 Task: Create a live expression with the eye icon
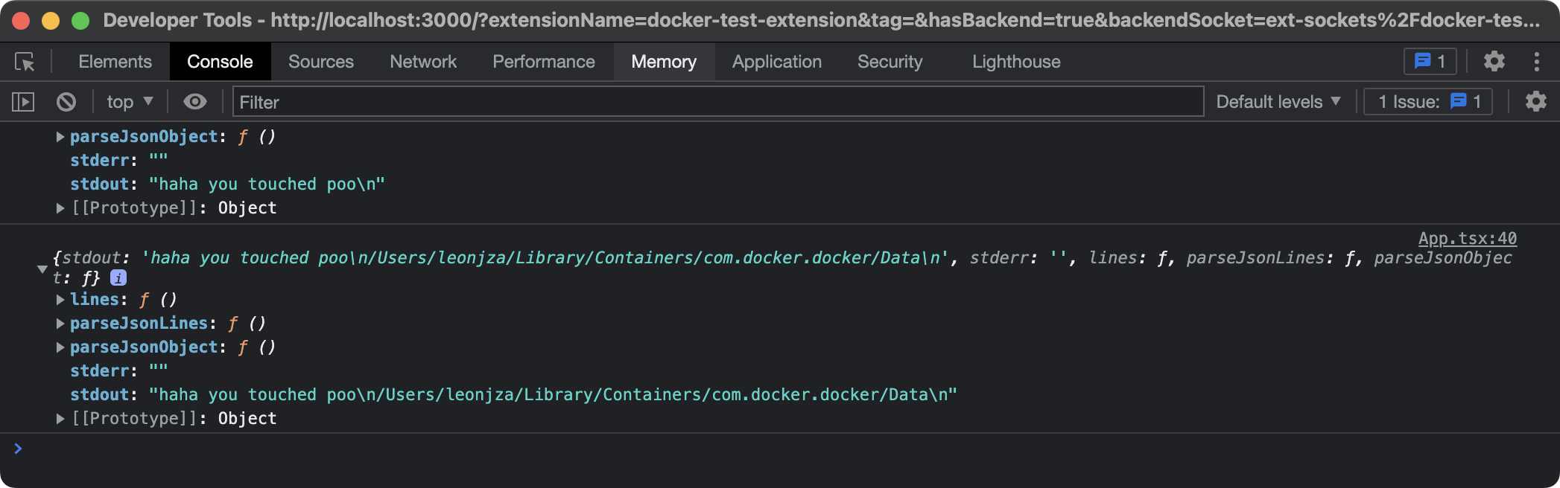(x=195, y=102)
